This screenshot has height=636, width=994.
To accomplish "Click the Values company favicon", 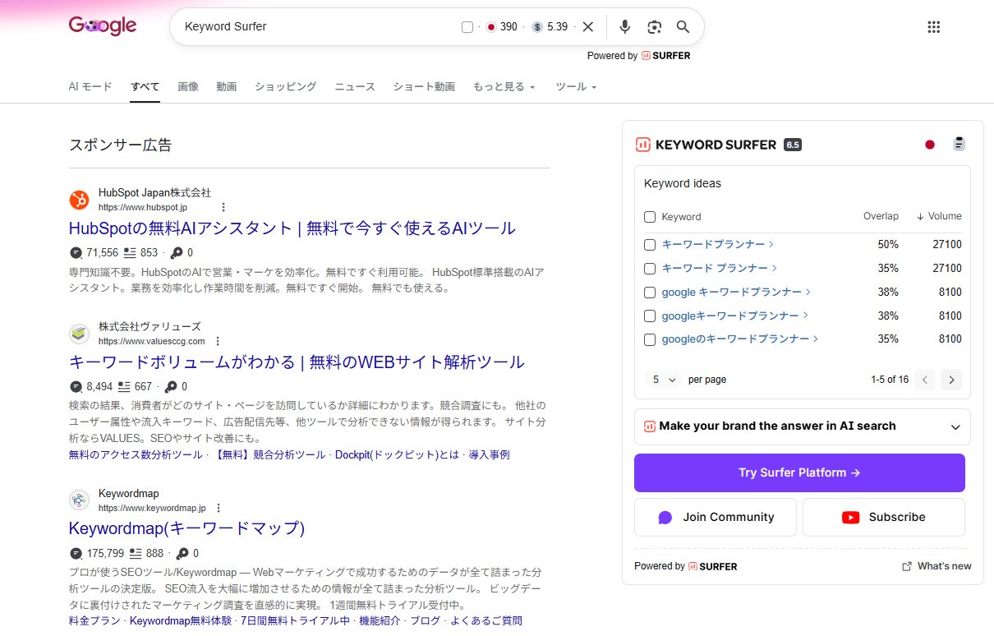I will 79,334.
